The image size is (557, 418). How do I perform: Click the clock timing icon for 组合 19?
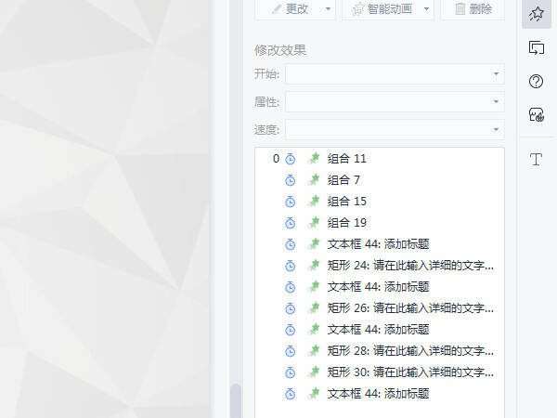point(291,223)
